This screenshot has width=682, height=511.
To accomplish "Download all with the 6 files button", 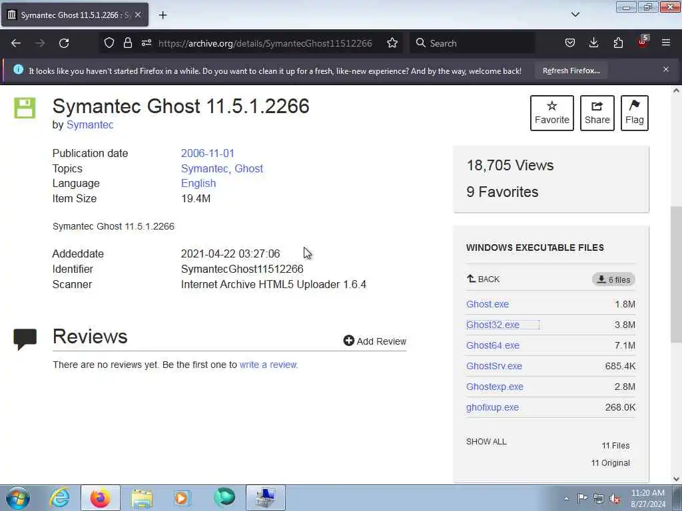I will pos(613,279).
